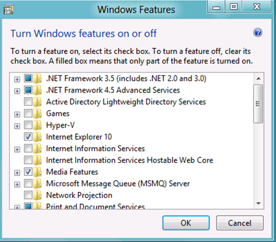
Task: Click the Active Directory Lightweight folder icon
Action: pyautogui.click(x=37, y=102)
